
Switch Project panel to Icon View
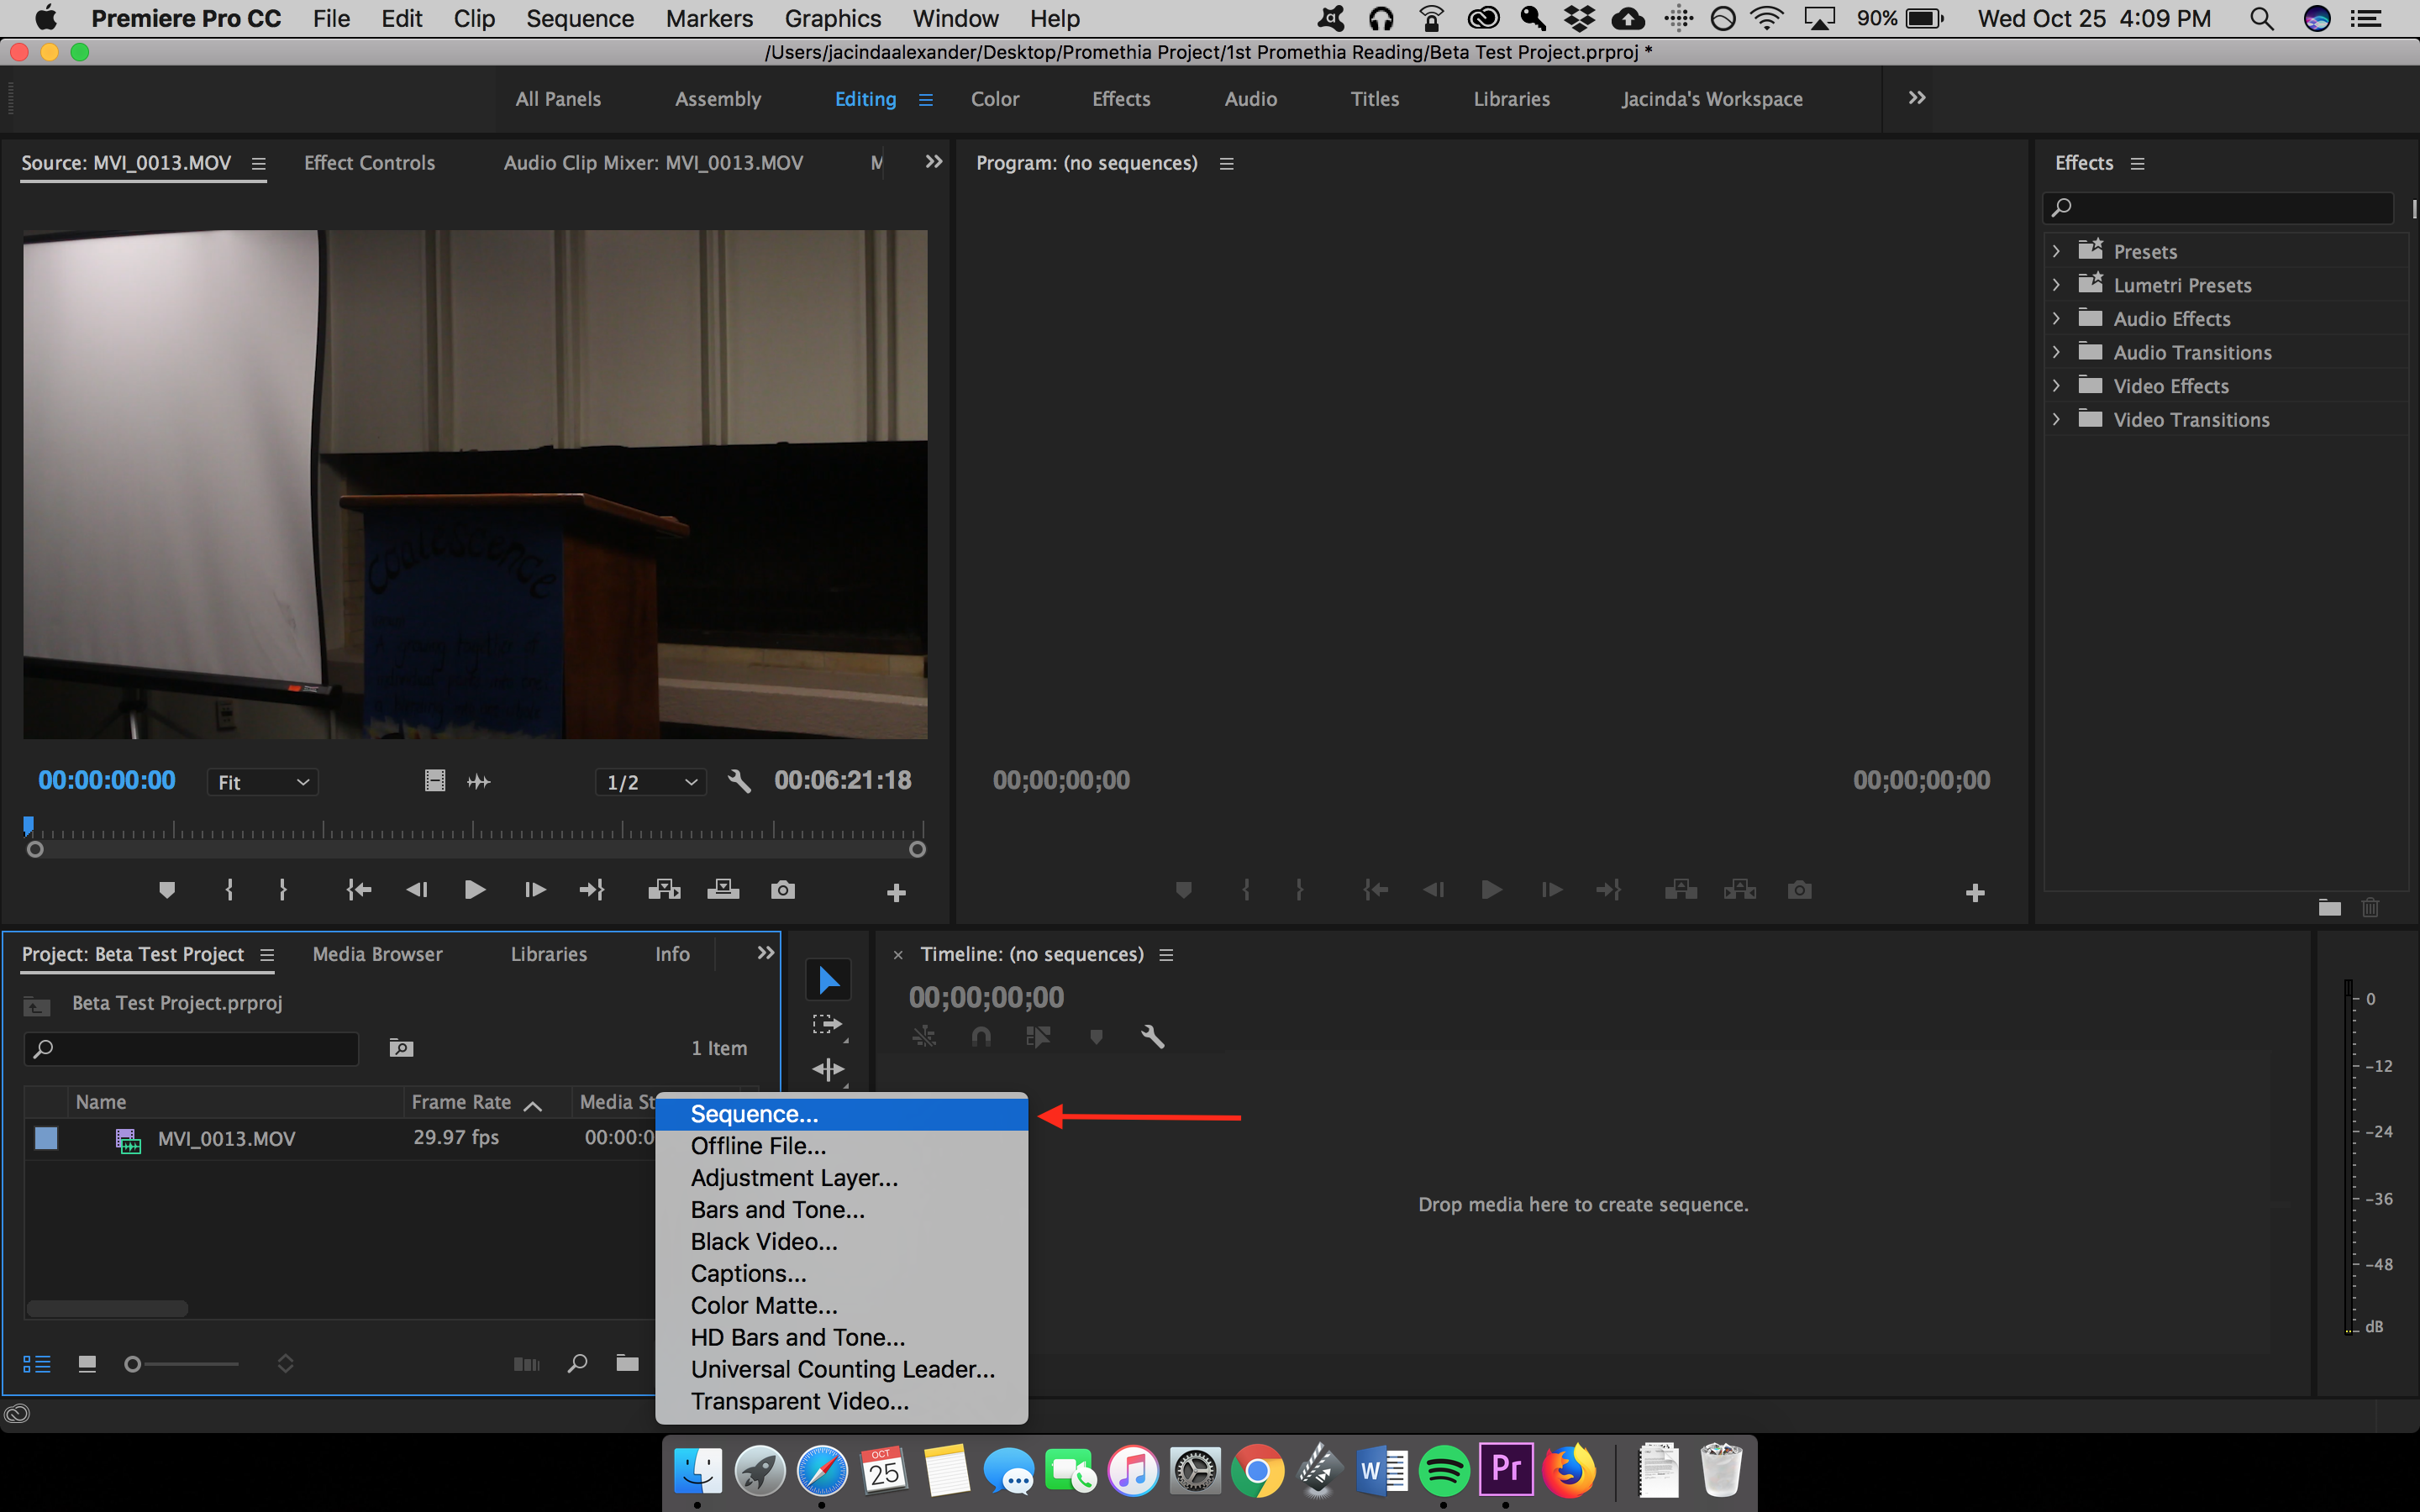point(87,1364)
